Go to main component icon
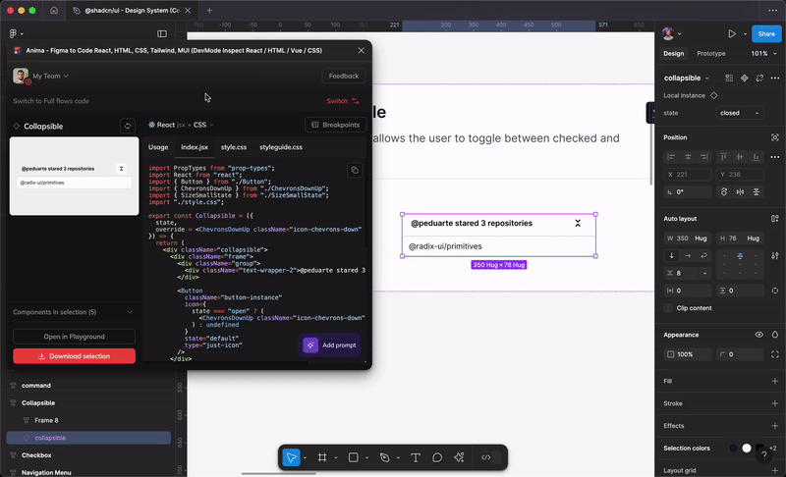The width and height of the screenshot is (786, 477). tap(745, 79)
